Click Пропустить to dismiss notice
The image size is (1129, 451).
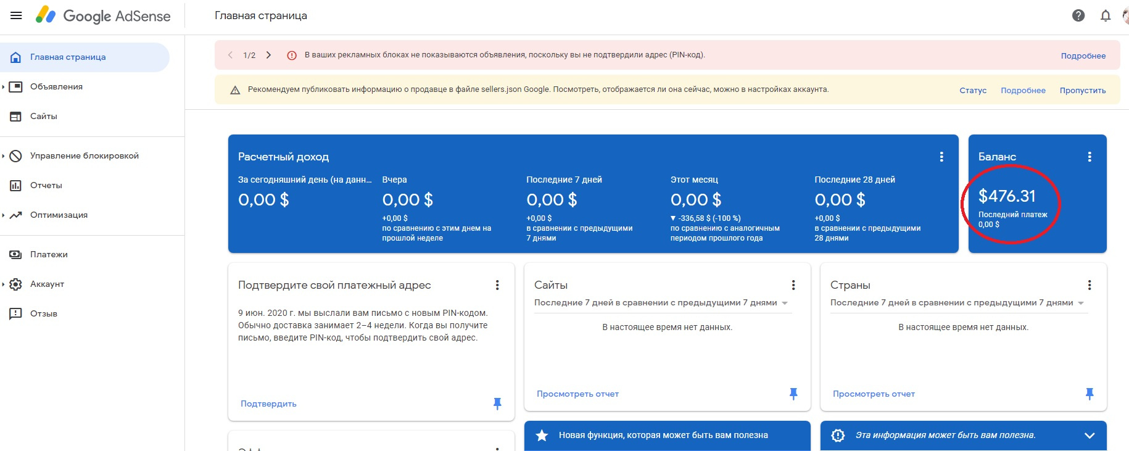[1083, 90]
